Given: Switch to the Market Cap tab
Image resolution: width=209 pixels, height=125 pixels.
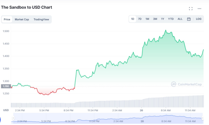Looking at the screenshot, I should pyautogui.click(x=22, y=19).
